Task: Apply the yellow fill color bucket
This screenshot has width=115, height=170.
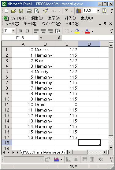Action: coord(77,31)
